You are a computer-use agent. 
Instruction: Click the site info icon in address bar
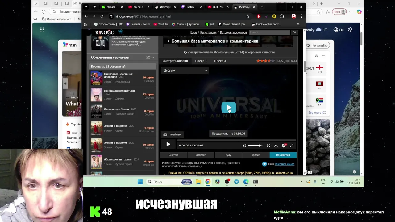pos(111,16)
